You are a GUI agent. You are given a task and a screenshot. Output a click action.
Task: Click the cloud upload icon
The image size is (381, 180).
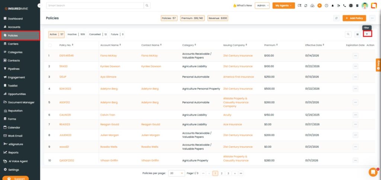[312, 6]
